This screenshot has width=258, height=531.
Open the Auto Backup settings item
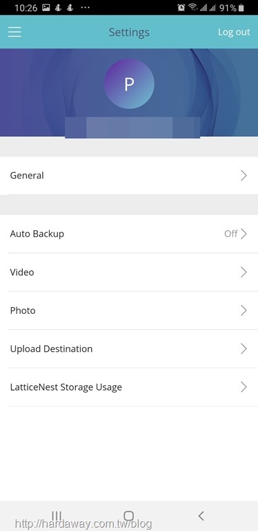[x=129, y=234]
